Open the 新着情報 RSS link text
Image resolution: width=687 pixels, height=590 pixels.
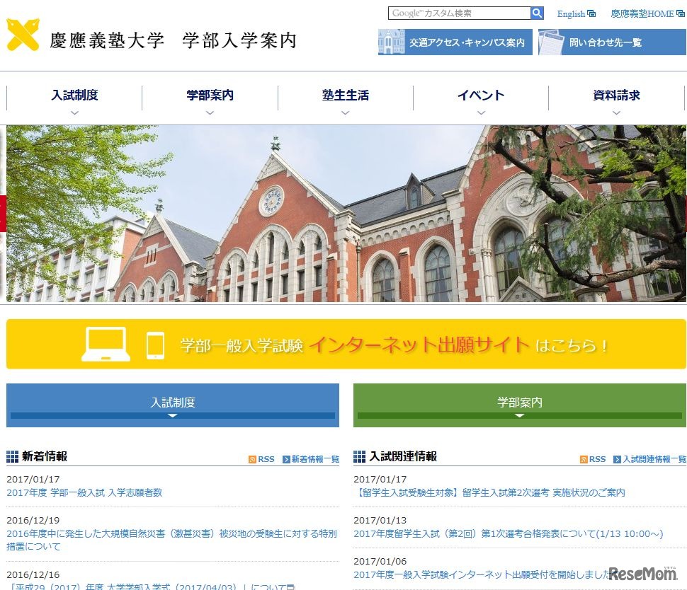[266, 459]
